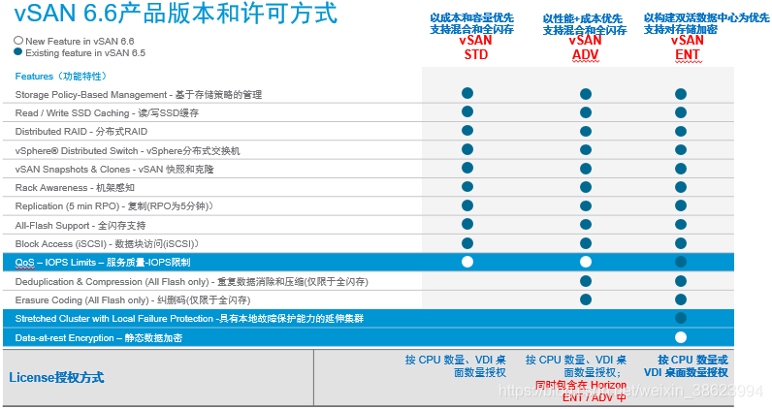Click STD dot in Rack Awareness row
Screen dimensions: 772x409
(x=467, y=186)
